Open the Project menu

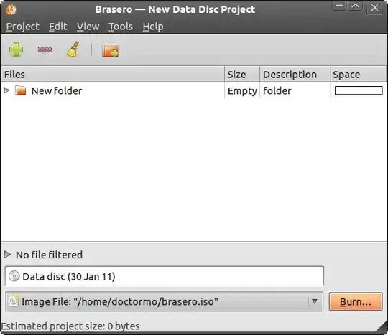(x=22, y=27)
